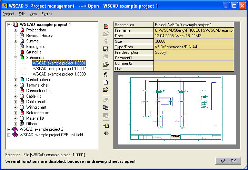
Task: Collapse the Schematics node
Action: [15, 58]
